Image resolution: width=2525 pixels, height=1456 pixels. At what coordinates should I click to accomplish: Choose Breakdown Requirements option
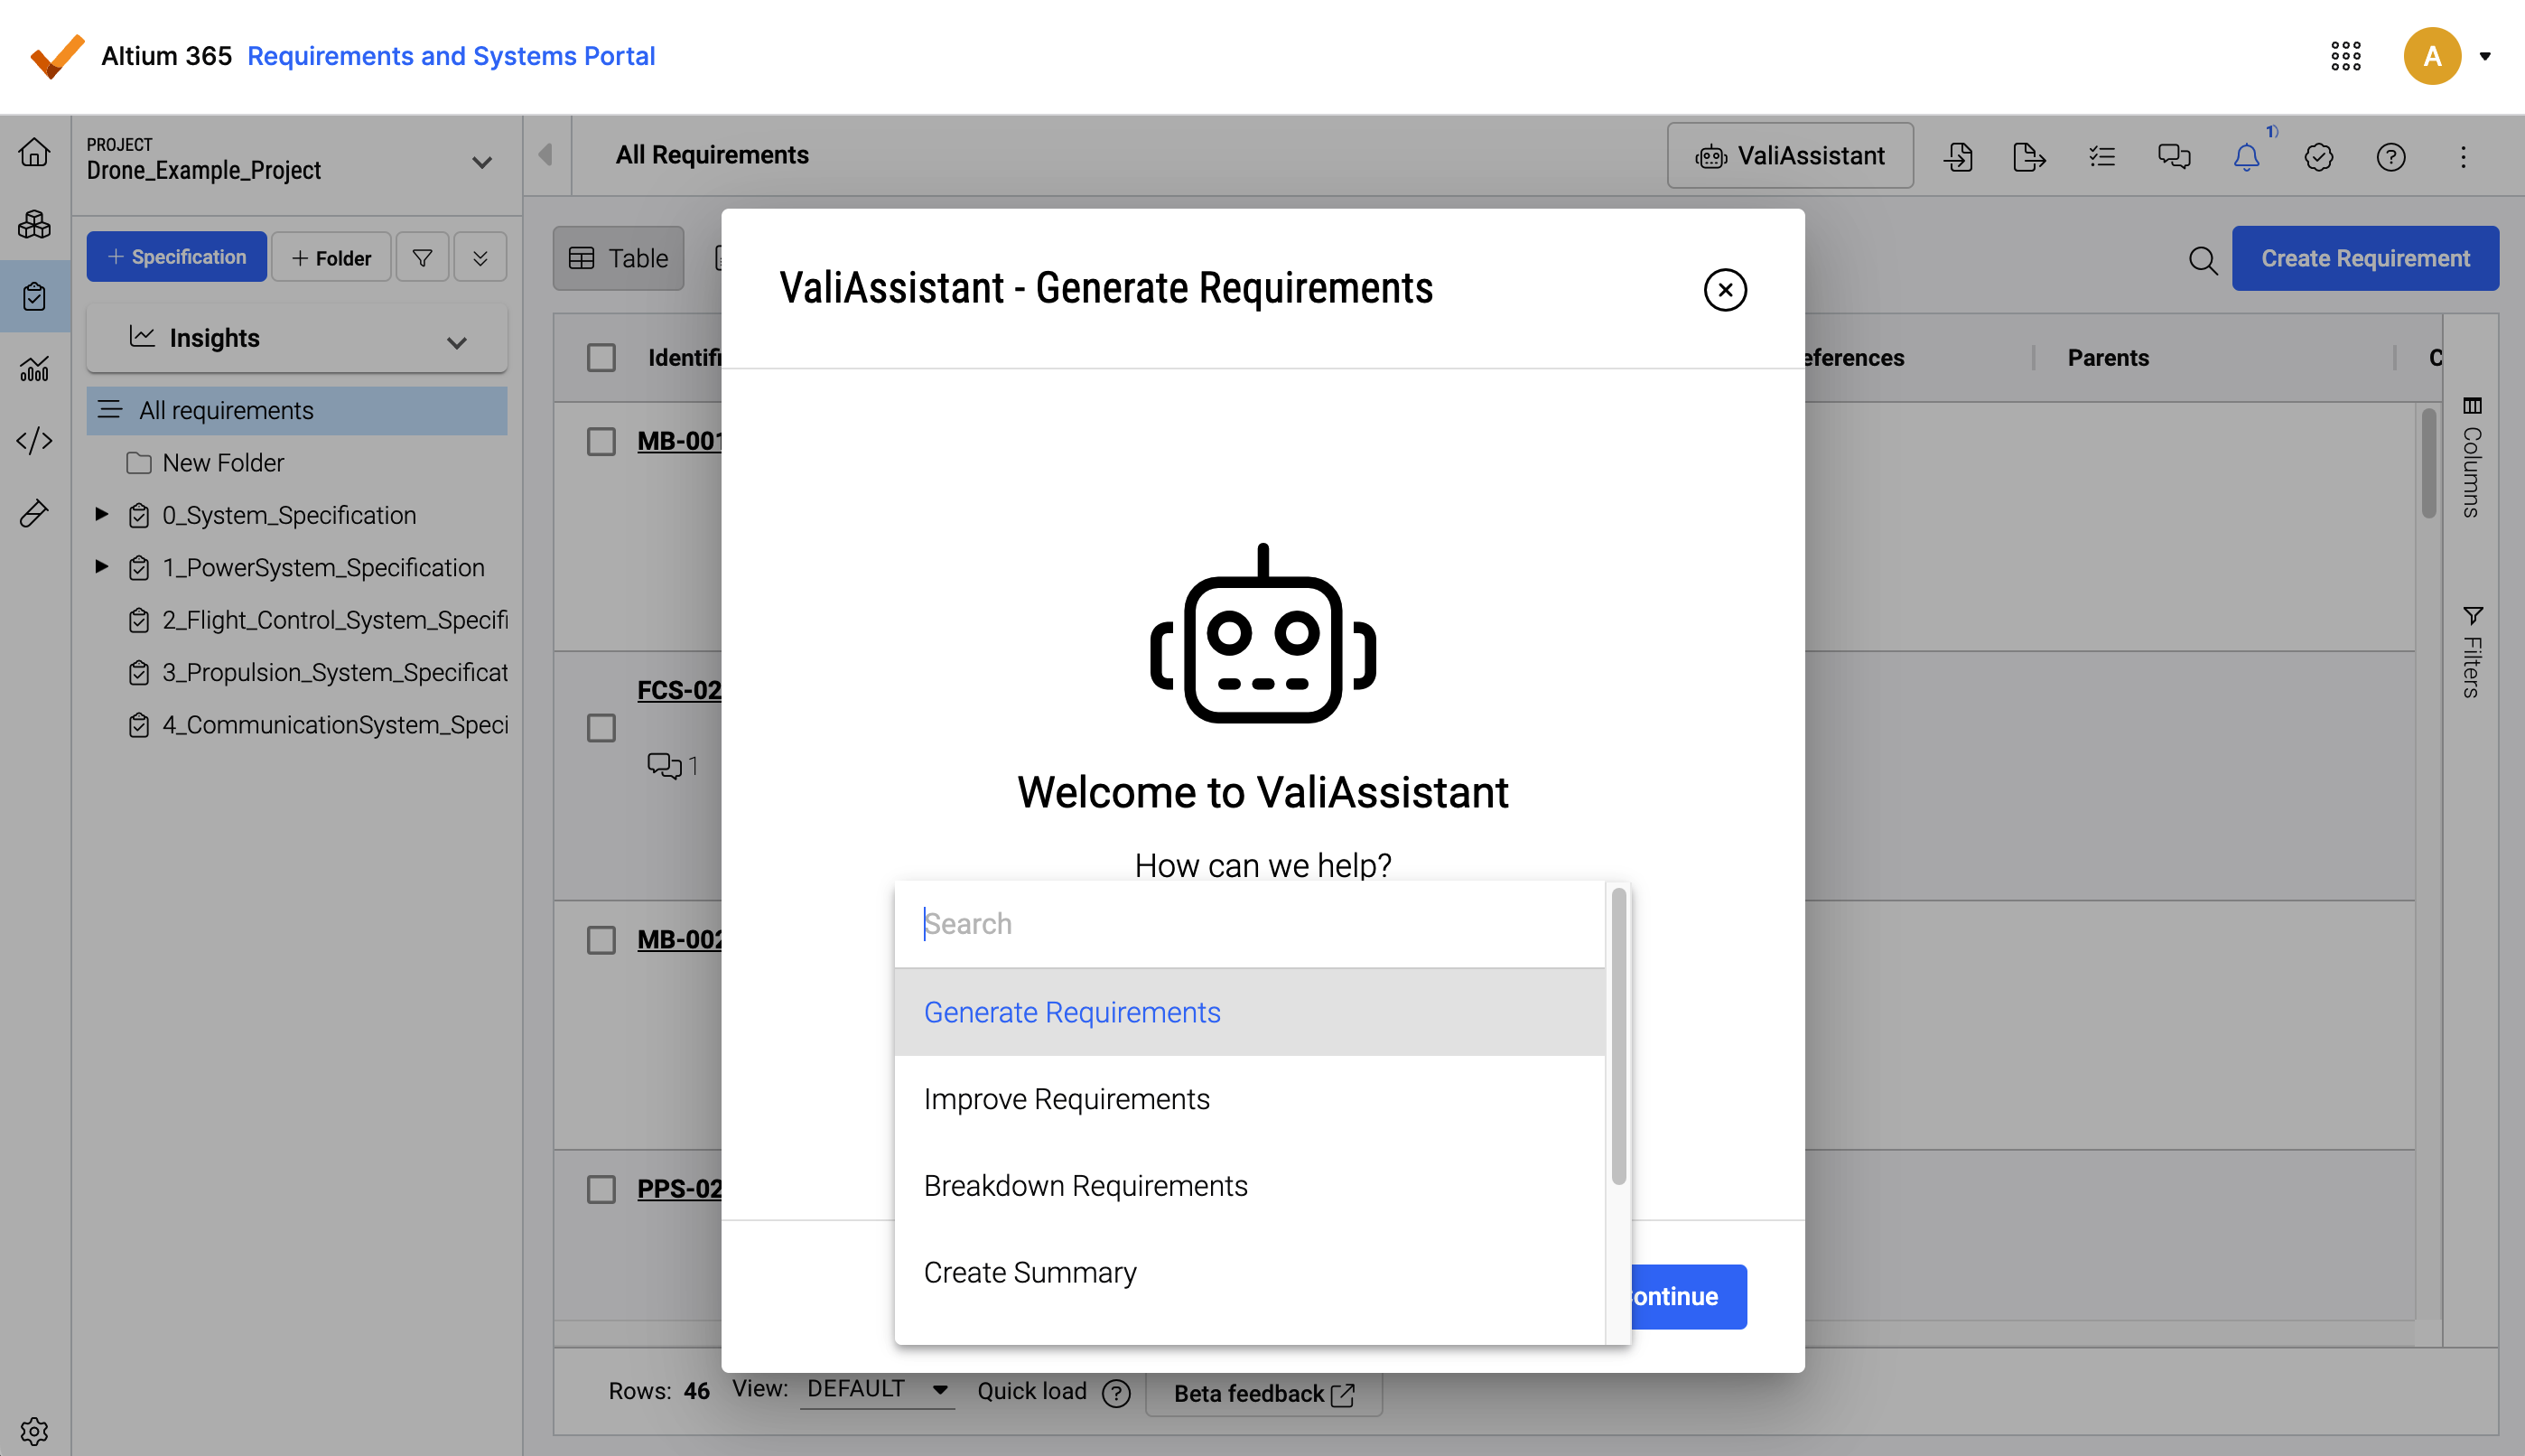[1085, 1185]
